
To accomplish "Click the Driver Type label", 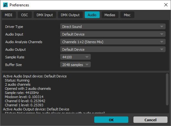I will (14, 27).
